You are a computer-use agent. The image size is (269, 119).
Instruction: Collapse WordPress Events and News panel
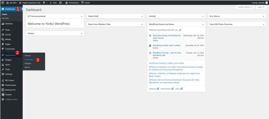(203, 24)
